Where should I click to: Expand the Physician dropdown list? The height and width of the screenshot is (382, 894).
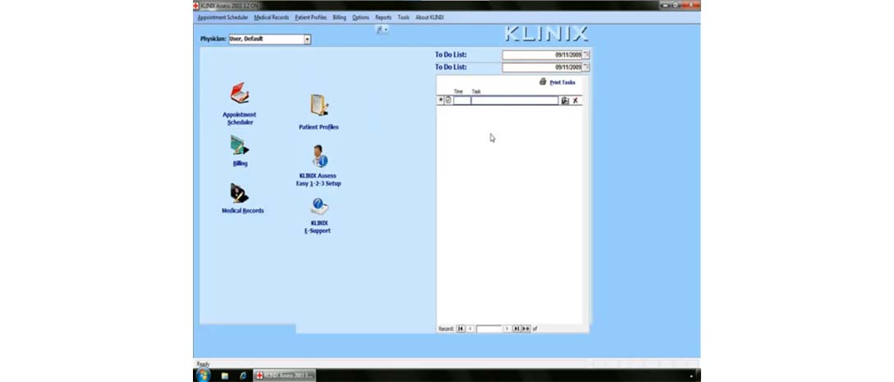307,39
